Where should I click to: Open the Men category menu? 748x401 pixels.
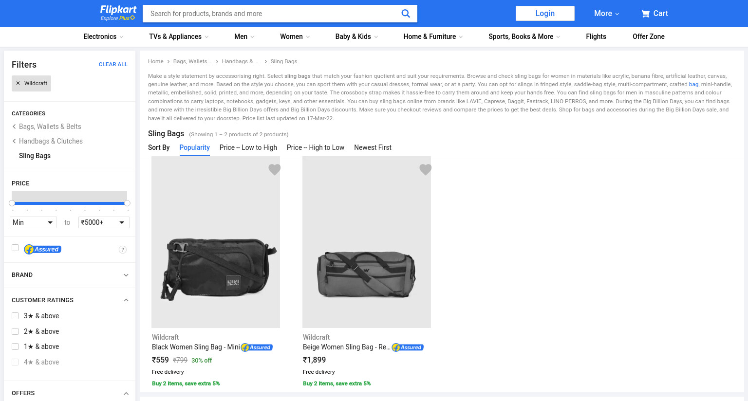[244, 36]
